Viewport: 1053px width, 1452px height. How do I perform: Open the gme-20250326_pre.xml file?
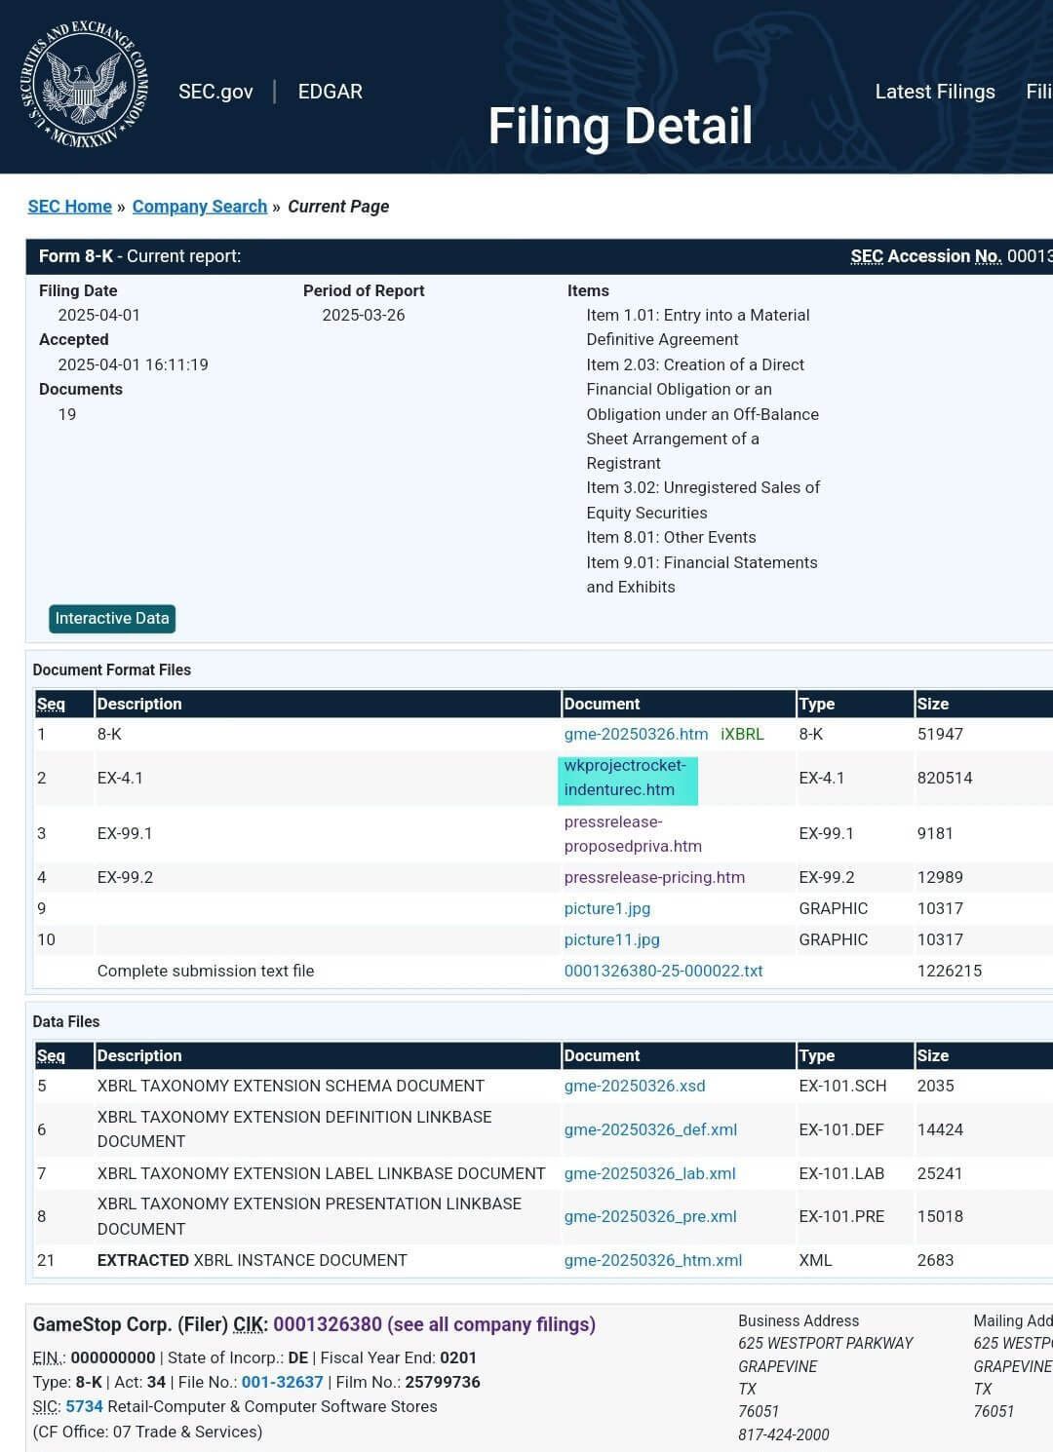click(650, 1217)
